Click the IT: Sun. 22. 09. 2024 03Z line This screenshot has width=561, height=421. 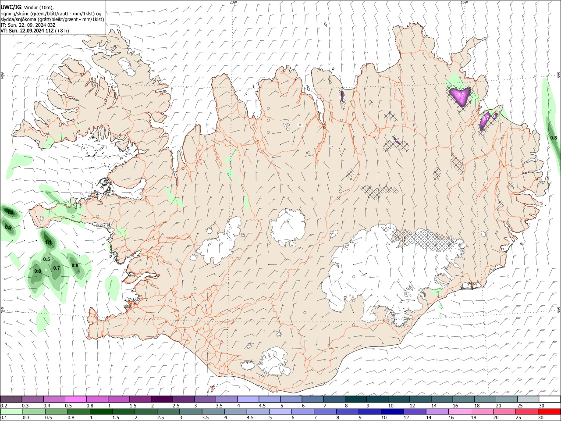tap(28, 25)
